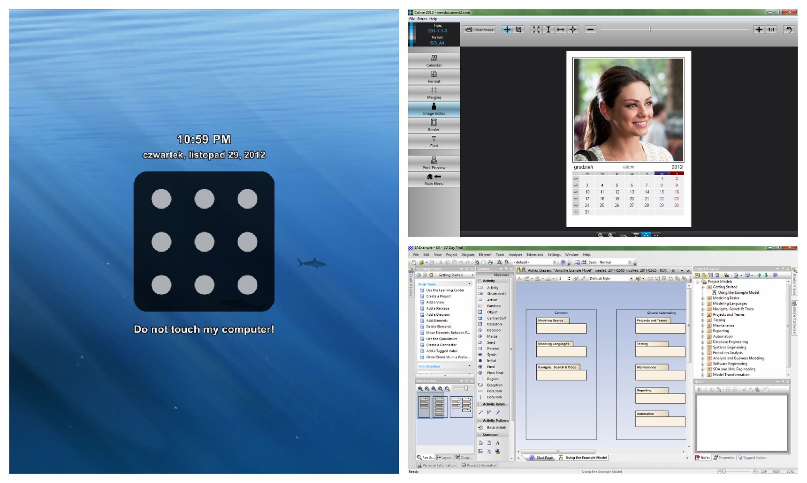Click the Open Image button in Calme
The height and width of the screenshot is (483, 807).
480,30
